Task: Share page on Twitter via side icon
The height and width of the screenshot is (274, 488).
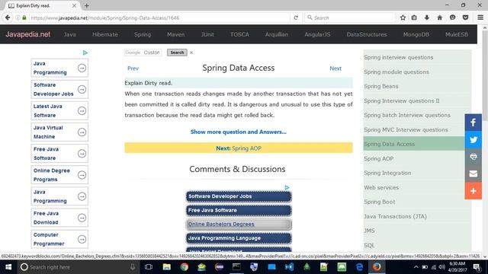Action: point(473,139)
